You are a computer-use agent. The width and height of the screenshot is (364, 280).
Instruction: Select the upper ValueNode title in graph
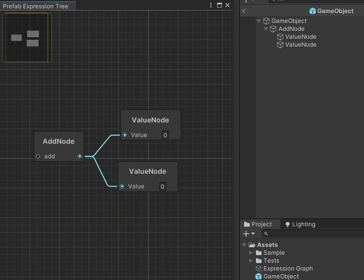150,120
